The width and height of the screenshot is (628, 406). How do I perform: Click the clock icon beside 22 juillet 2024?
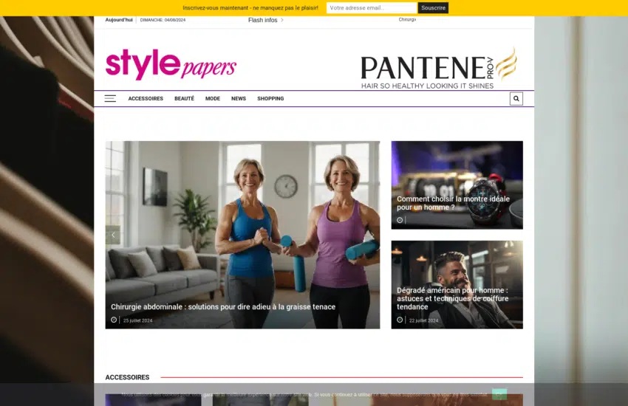[400, 320]
